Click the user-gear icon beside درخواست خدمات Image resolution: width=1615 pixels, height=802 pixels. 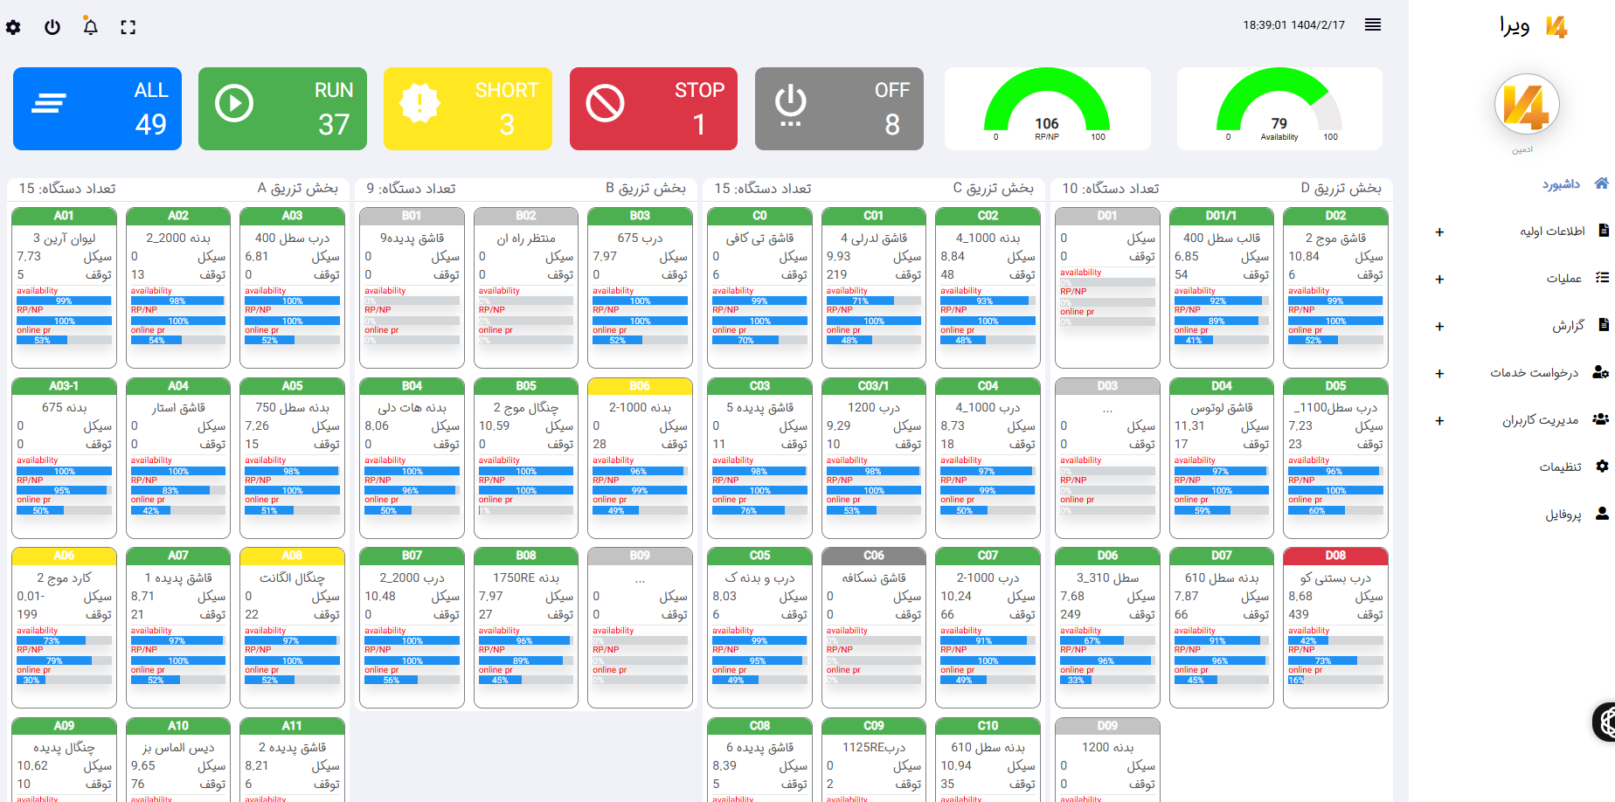coord(1600,372)
